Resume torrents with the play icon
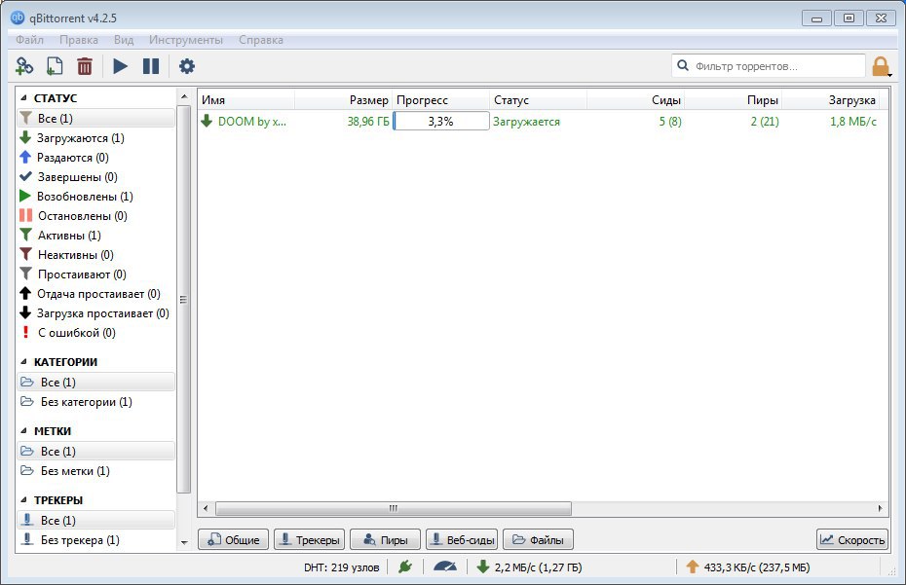 click(120, 66)
